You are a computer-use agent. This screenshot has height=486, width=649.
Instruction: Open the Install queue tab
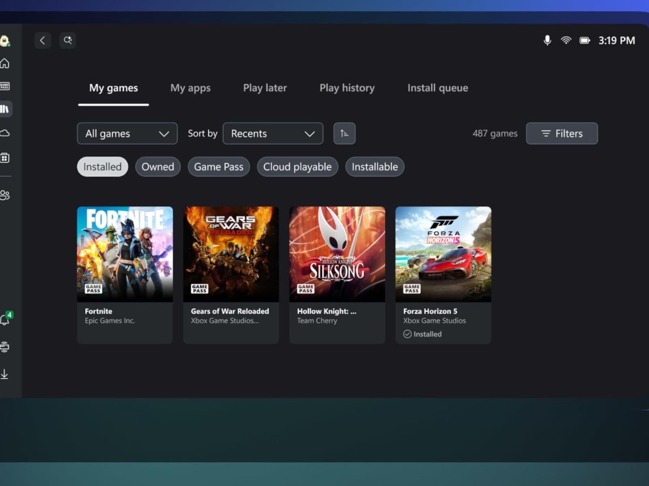pos(437,88)
